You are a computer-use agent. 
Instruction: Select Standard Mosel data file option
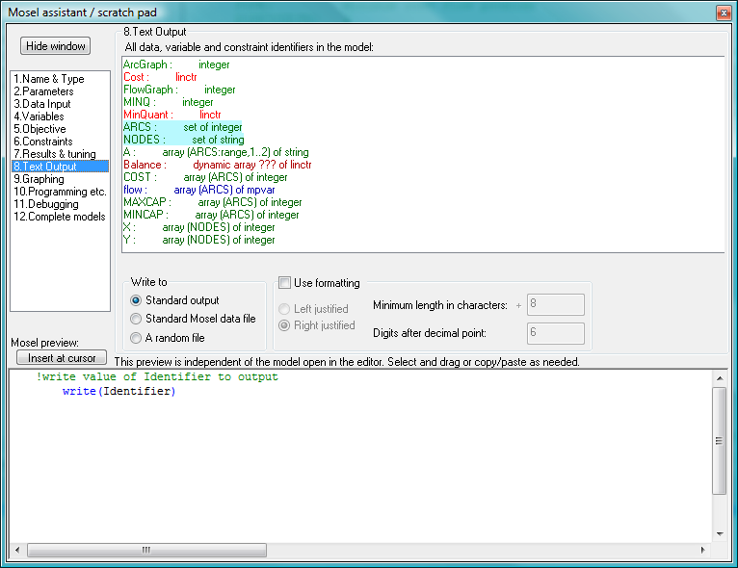(136, 319)
